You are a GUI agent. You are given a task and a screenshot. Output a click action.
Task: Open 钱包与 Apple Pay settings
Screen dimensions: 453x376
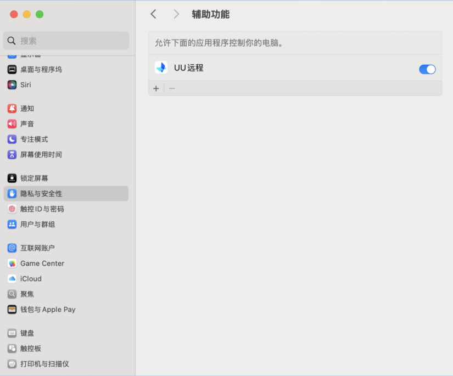(x=48, y=310)
